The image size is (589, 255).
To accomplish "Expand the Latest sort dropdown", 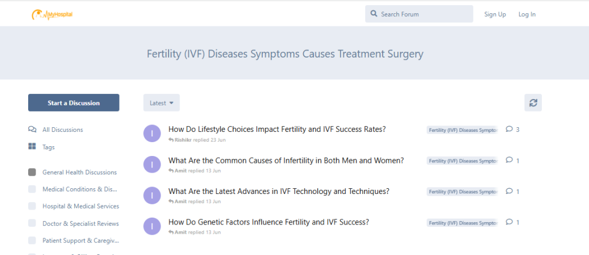I will point(161,103).
